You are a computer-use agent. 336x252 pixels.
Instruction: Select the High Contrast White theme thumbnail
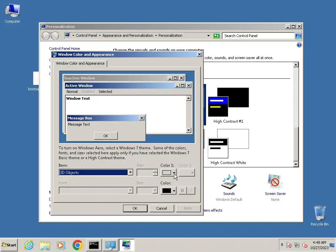point(228,143)
